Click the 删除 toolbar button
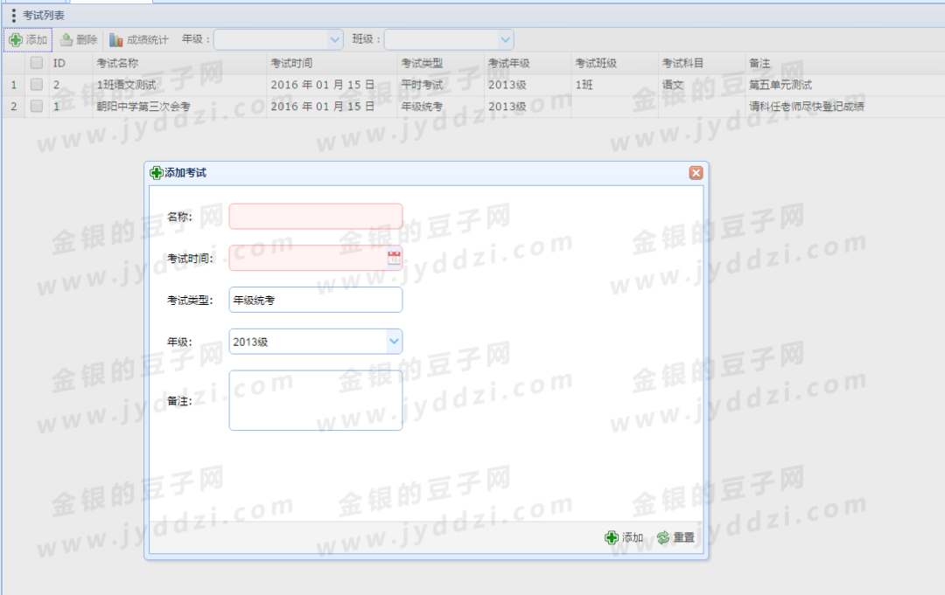 pos(79,39)
